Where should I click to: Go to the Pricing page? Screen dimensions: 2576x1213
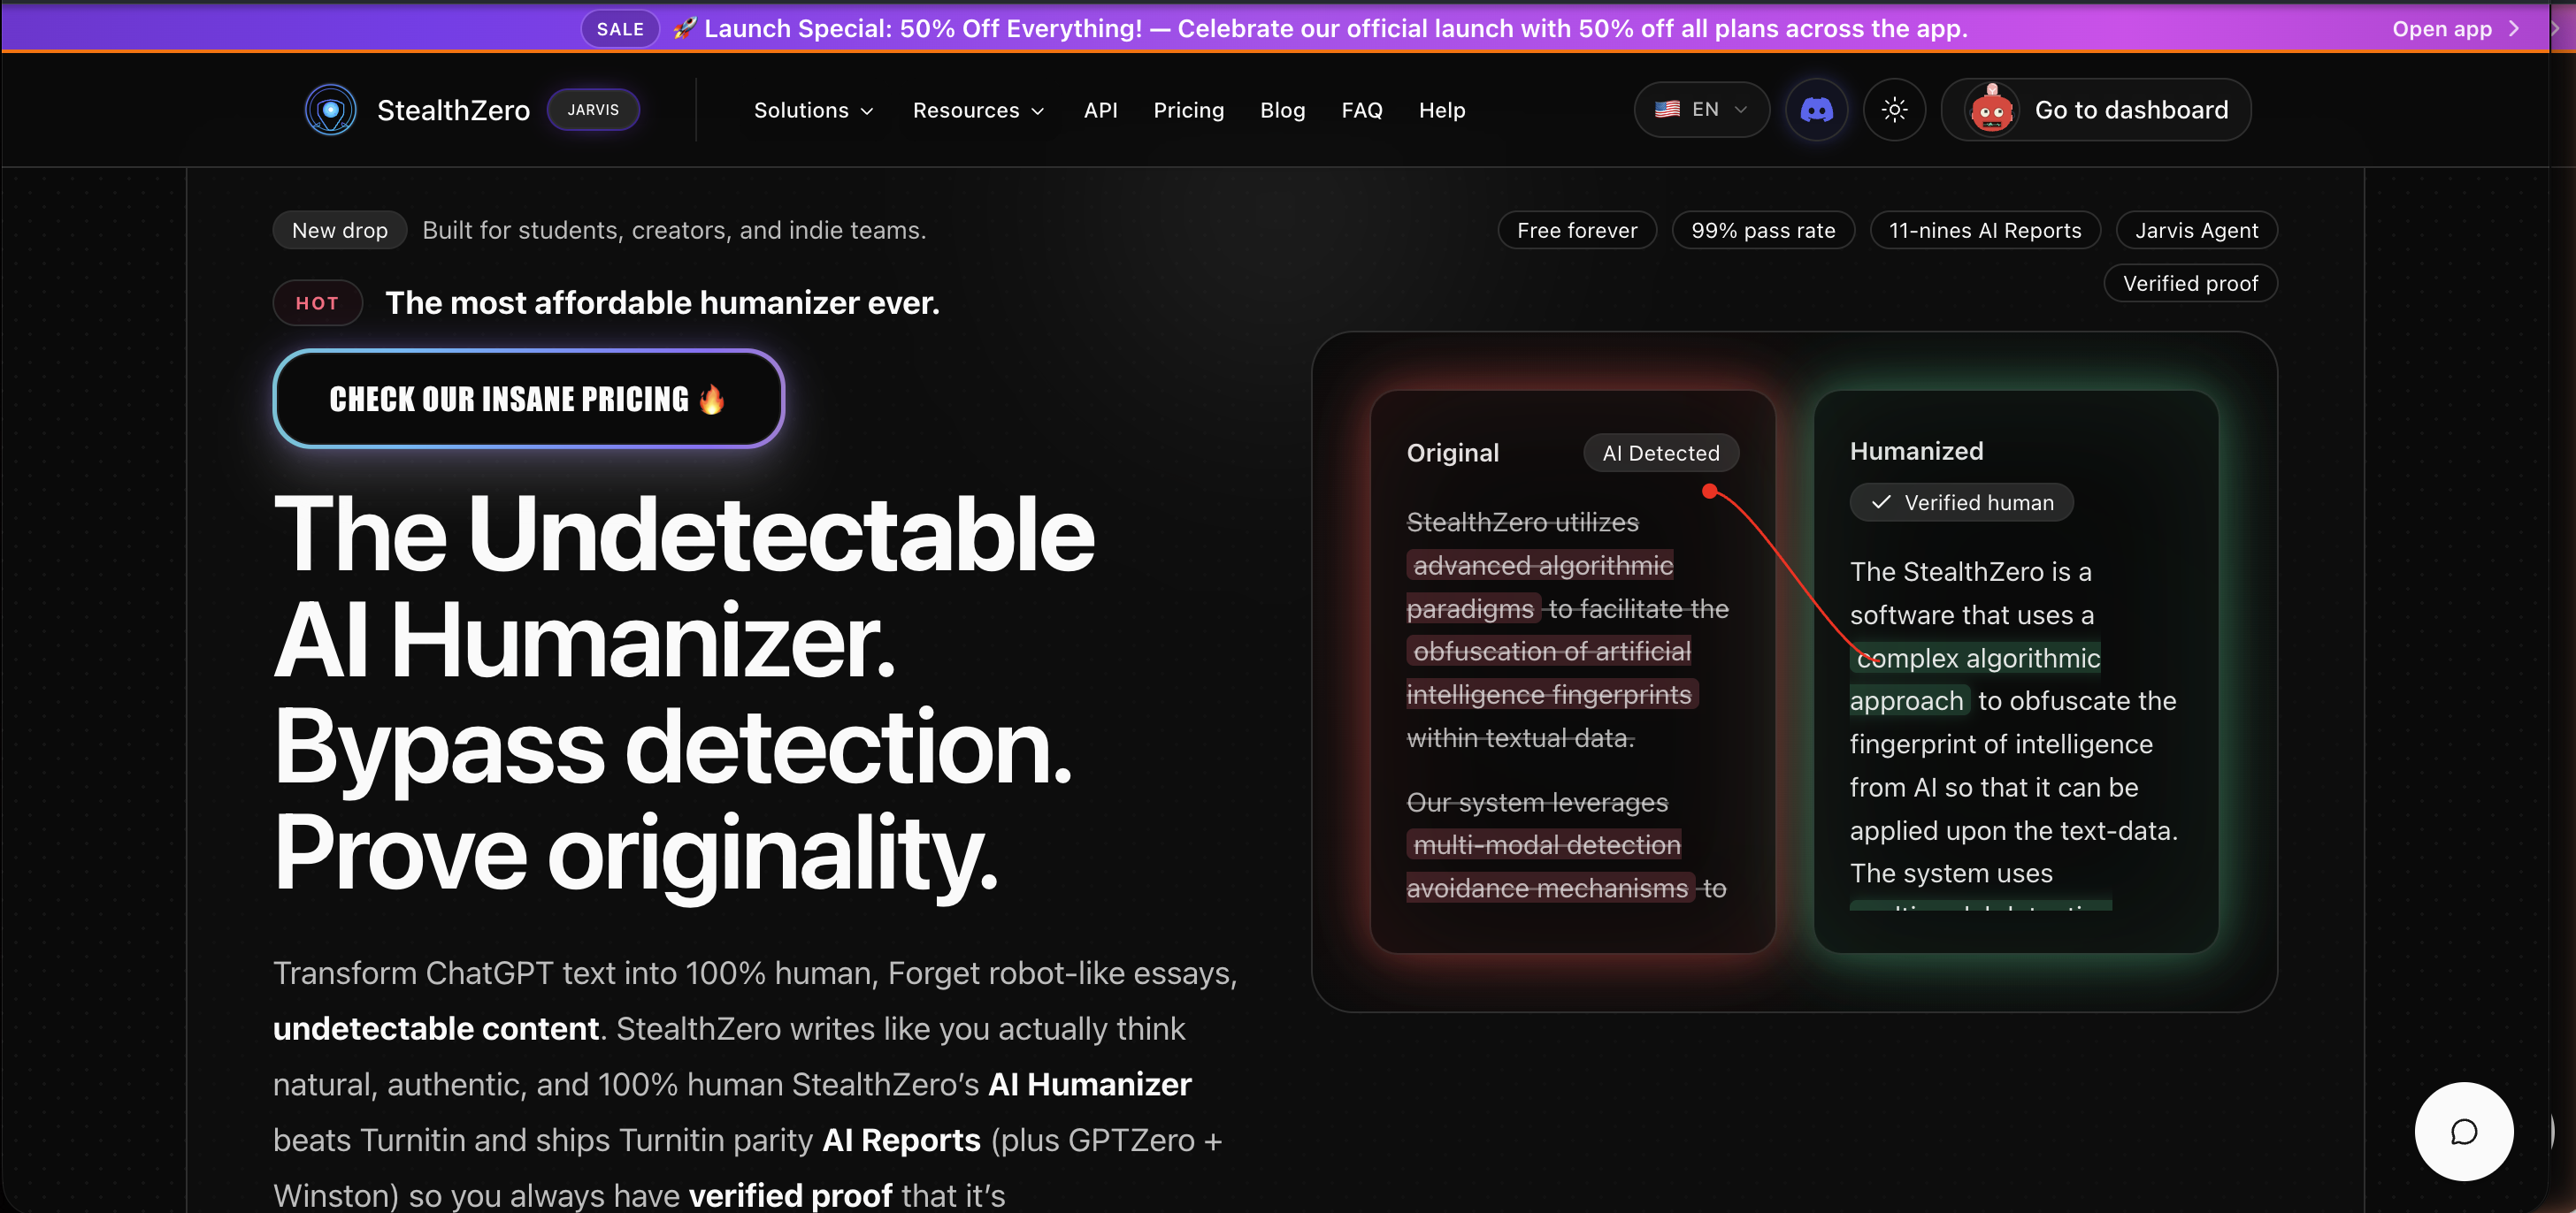click(x=1188, y=110)
